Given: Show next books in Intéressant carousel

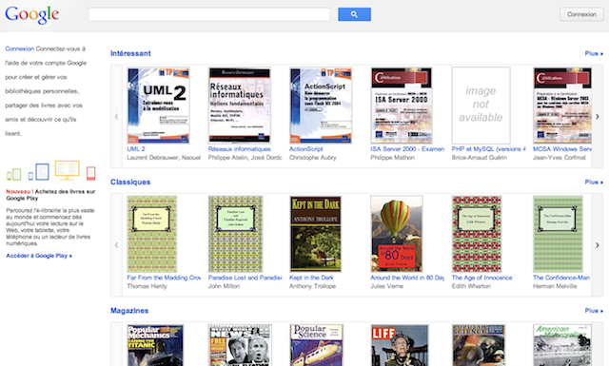Looking at the screenshot, I should click(x=598, y=116).
